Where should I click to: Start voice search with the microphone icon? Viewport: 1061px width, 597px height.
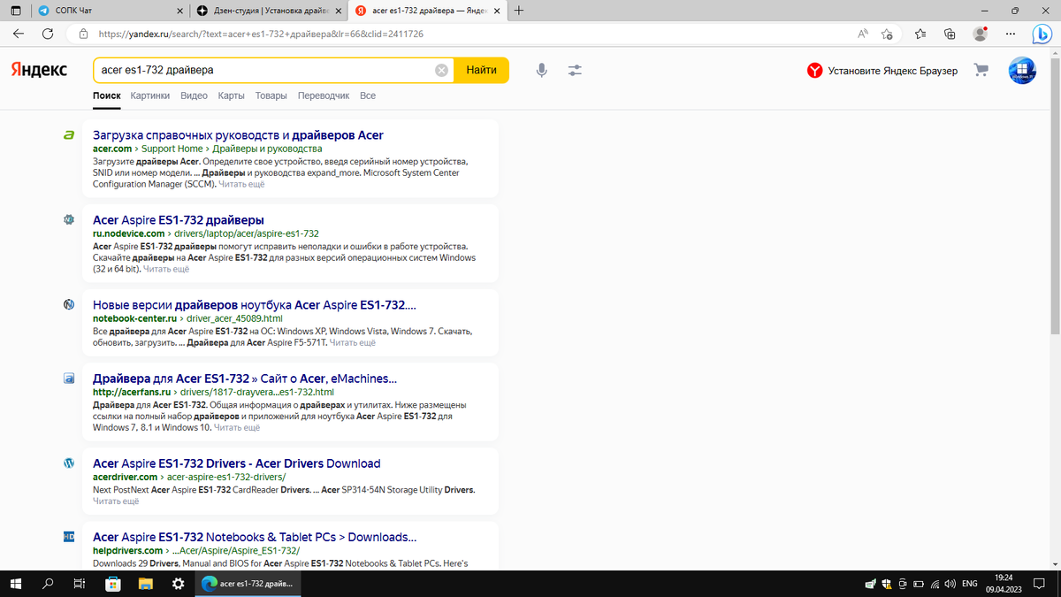[x=542, y=70]
